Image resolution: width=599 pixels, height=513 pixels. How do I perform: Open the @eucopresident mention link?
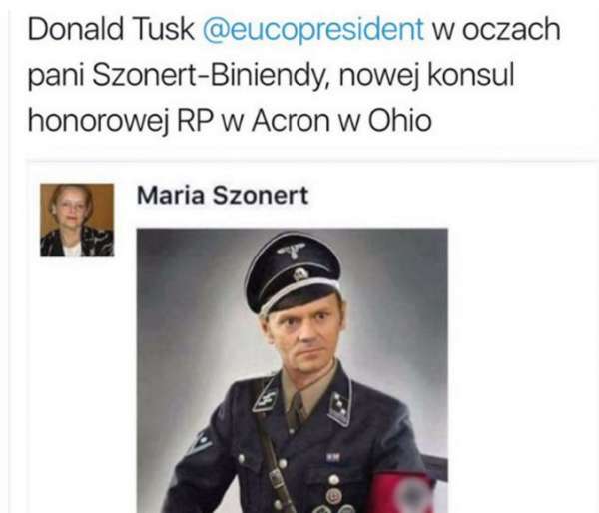pos(312,29)
